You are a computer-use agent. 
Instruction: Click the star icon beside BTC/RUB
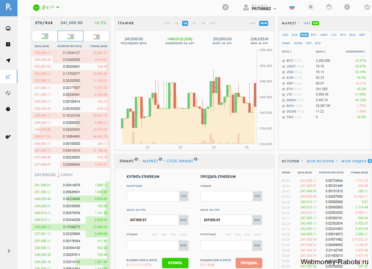283,61
